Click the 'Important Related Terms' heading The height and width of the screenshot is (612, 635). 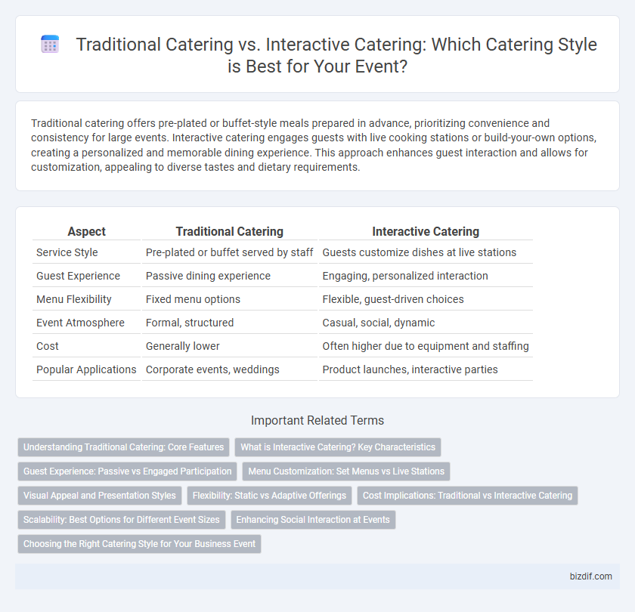317,421
